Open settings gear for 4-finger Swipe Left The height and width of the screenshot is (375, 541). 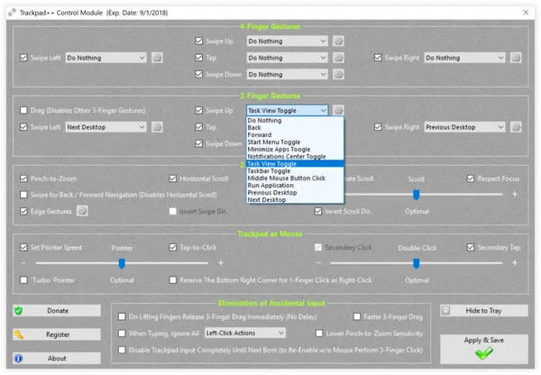point(157,58)
